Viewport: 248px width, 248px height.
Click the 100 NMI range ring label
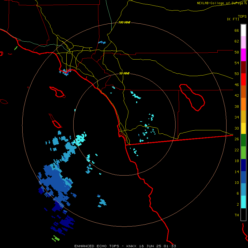(x=124, y=23)
